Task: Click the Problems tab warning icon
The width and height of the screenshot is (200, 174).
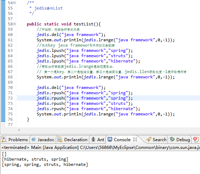Action: pyautogui.click(x=4, y=139)
